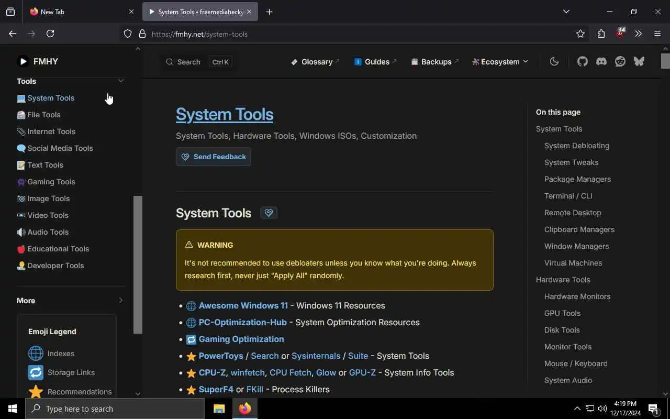Viewport: 670px width, 419px height.
Task: Open the Discord icon link
Action: point(601,61)
